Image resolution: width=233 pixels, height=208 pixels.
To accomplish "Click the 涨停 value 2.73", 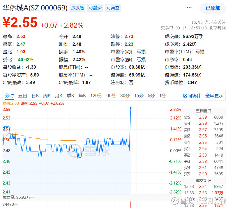I will click(129, 36).
